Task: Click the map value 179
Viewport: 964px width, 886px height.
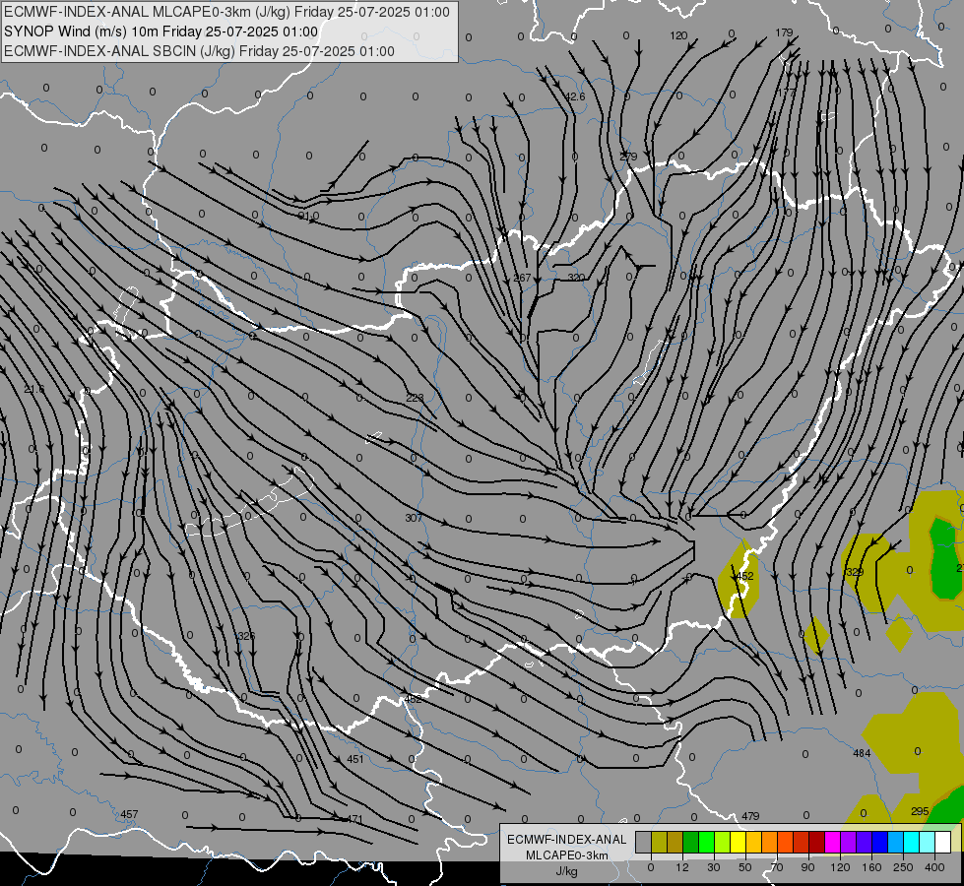Action: coord(784,32)
